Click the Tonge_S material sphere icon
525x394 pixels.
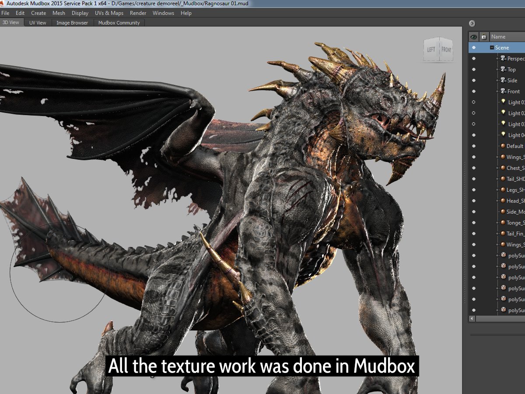pyautogui.click(x=503, y=222)
